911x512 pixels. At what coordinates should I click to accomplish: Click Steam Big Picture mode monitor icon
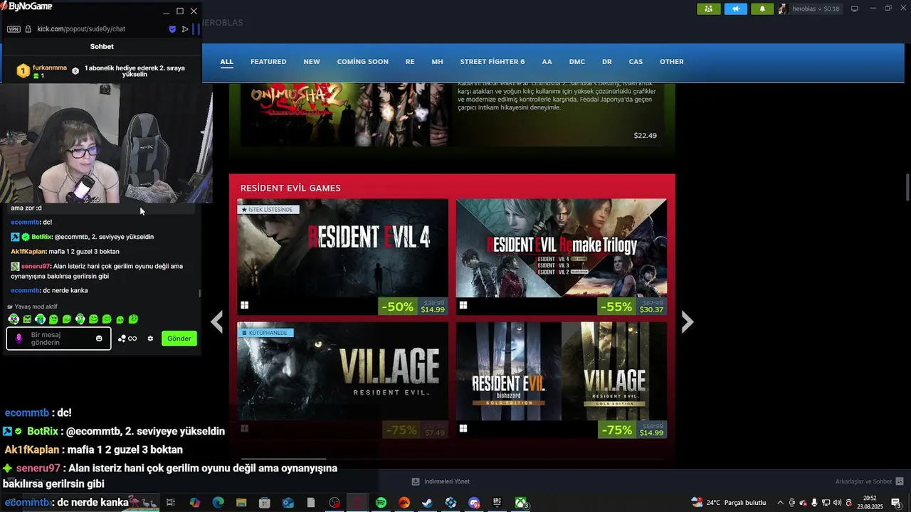click(x=854, y=9)
